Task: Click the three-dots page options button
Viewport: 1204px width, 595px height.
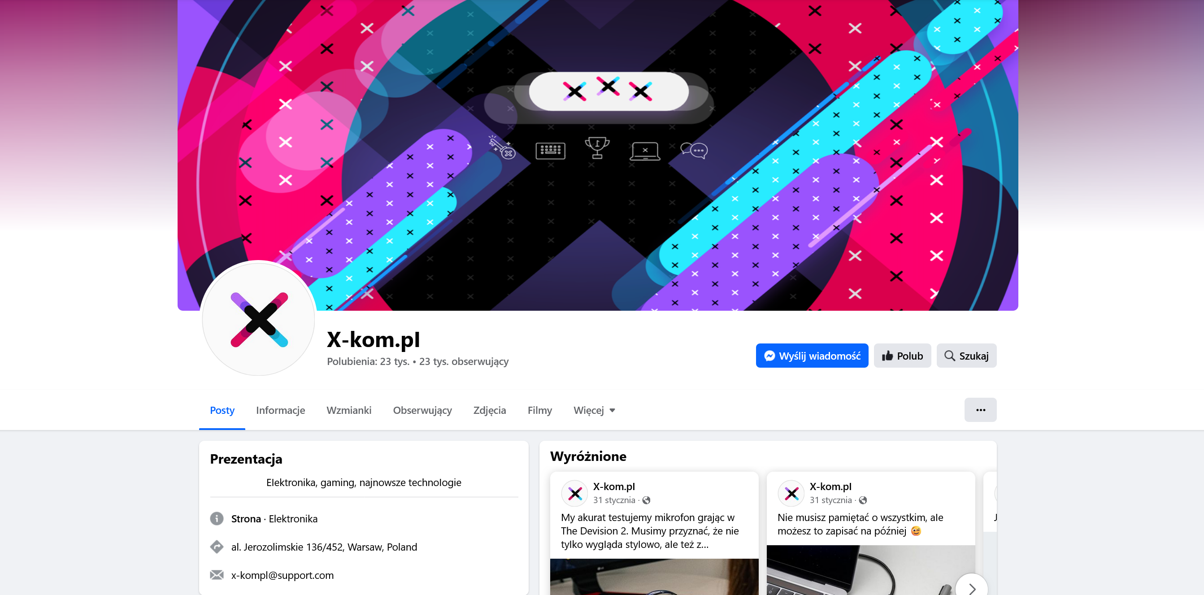Action: tap(980, 410)
